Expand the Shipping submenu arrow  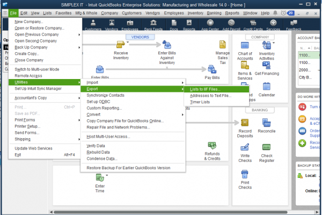coord(79,139)
